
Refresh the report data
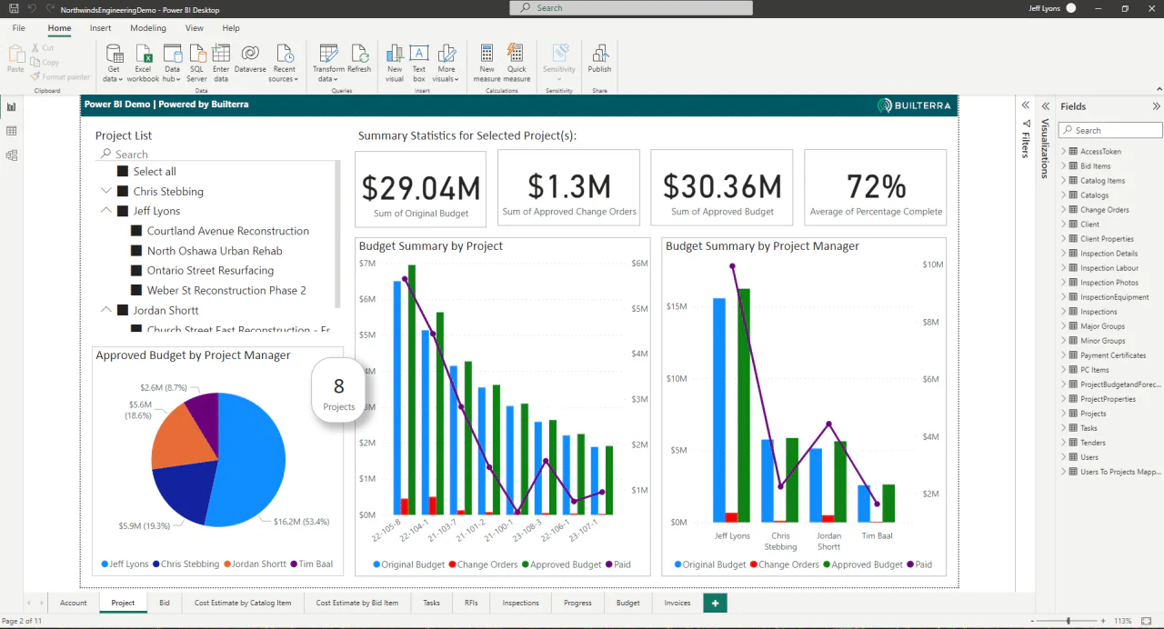(359, 58)
